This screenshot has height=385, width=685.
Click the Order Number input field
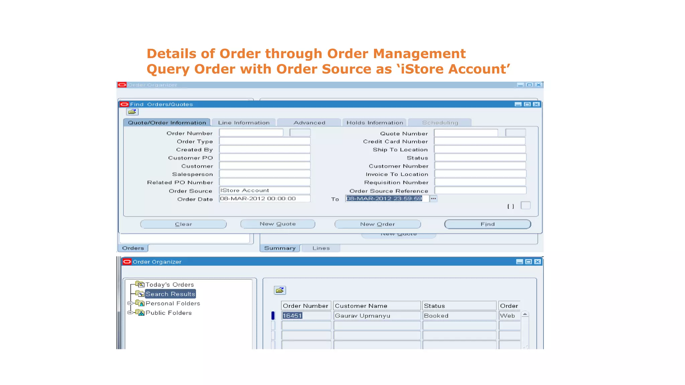tap(251, 133)
